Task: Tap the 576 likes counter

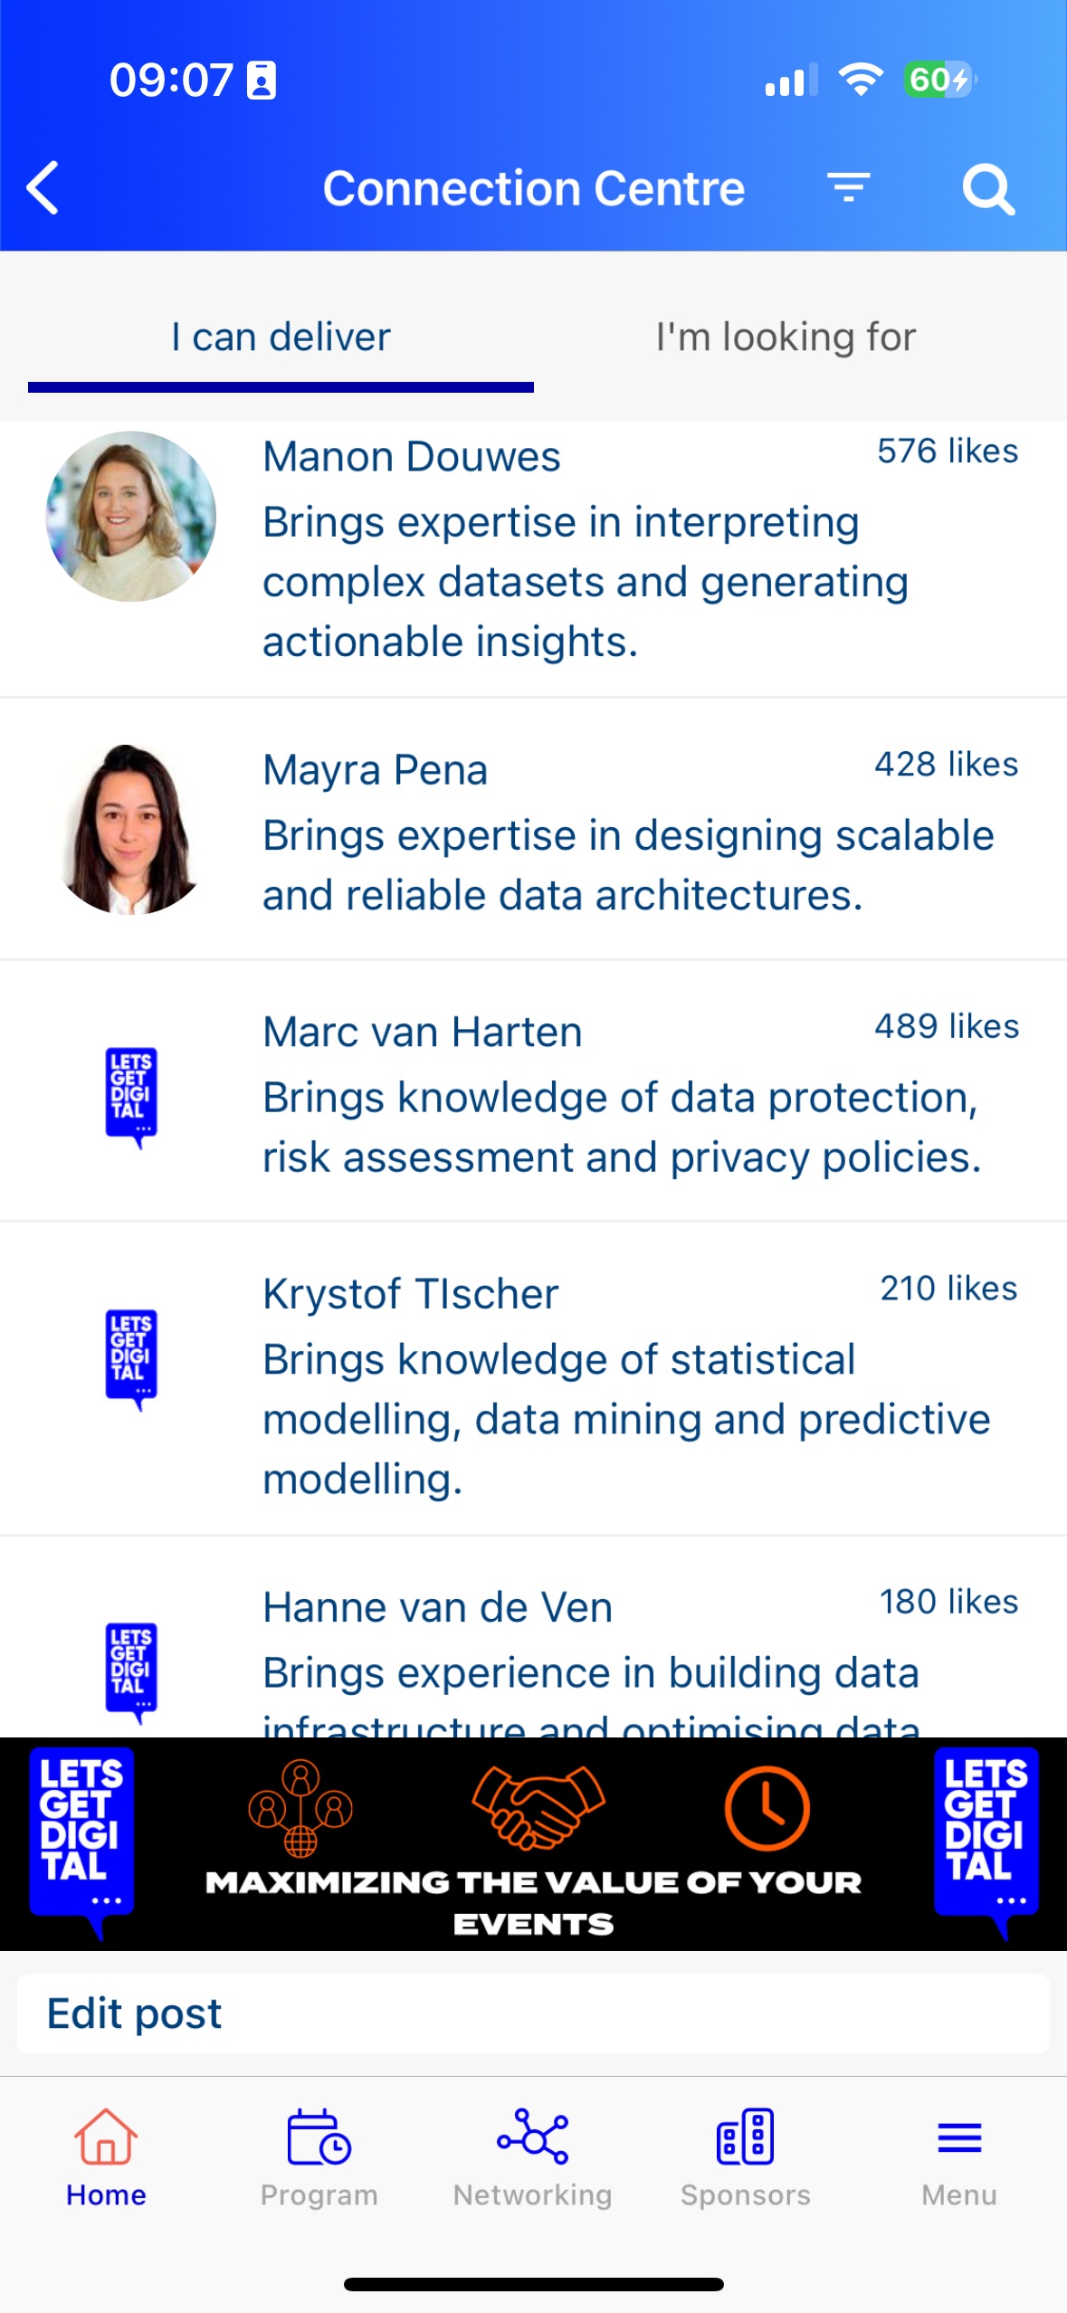Action: (947, 452)
